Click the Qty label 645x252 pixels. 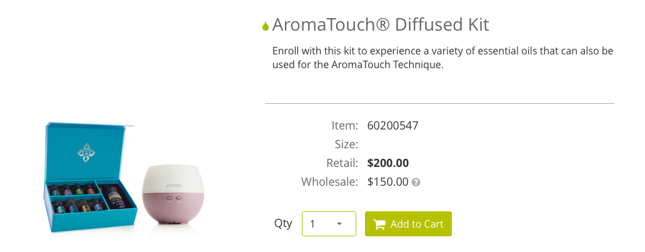point(282,223)
